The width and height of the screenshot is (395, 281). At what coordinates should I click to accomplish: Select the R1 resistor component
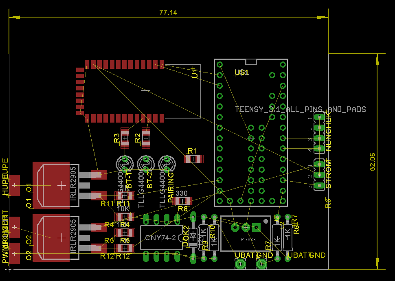pyautogui.click(x=193, y=159)
